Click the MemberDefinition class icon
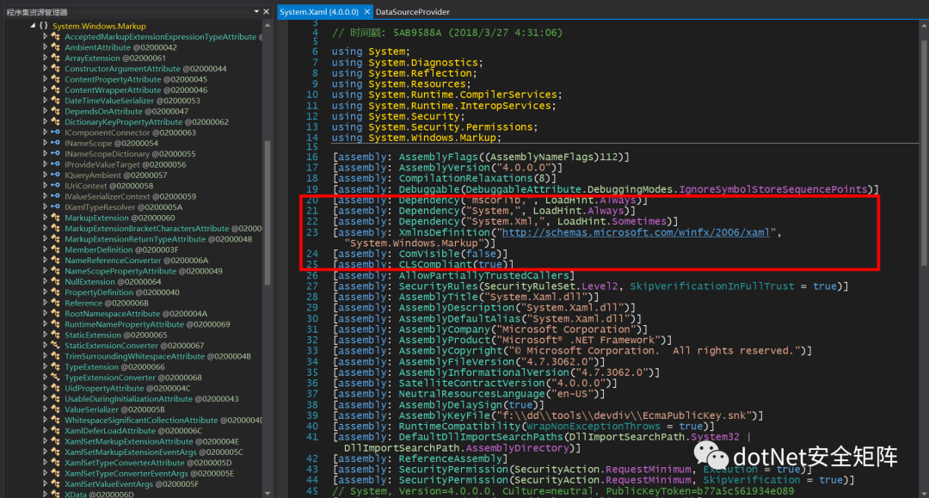Image resolution: width=929 pixels, height=498 pixels. click(x=55, y=250)
